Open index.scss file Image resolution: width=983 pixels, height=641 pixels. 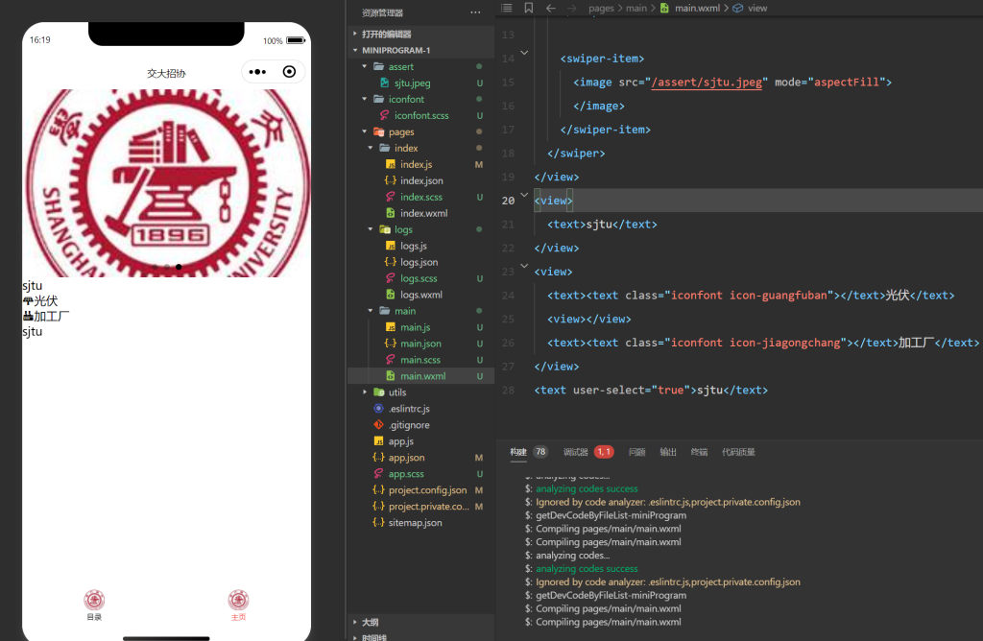click(421, 197)
